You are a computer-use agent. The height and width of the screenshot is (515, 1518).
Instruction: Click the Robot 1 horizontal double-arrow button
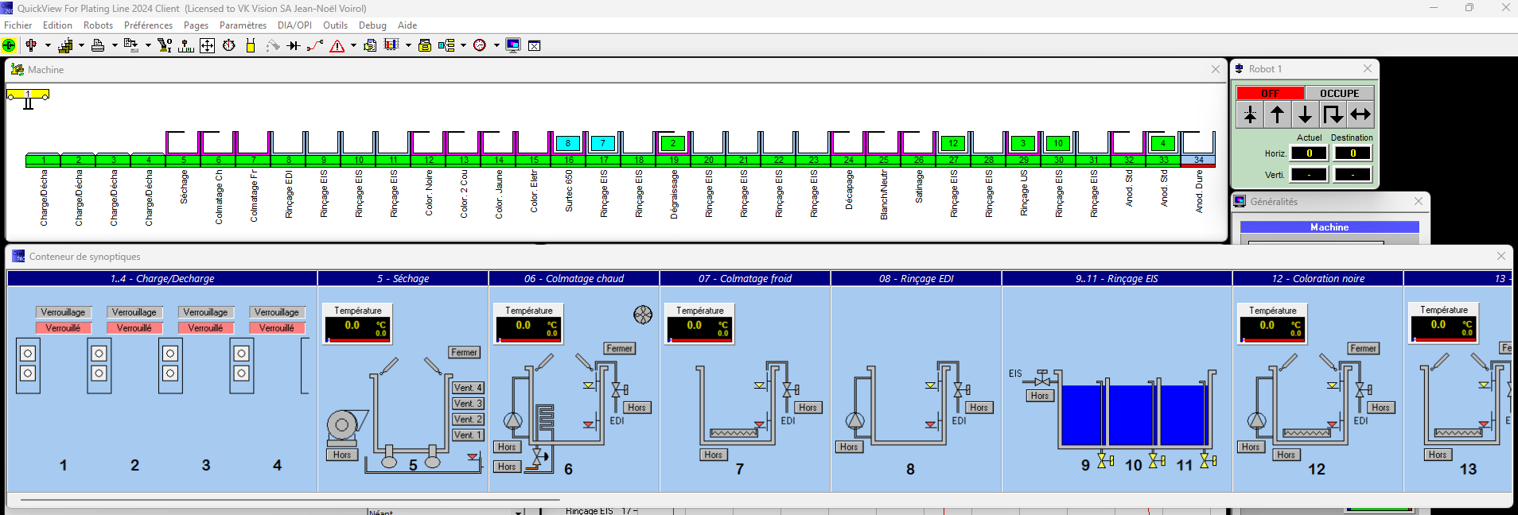click(1361, 115)
